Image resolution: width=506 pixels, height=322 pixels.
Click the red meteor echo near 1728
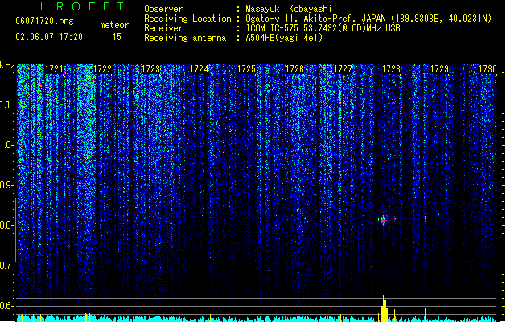(384, 221)
